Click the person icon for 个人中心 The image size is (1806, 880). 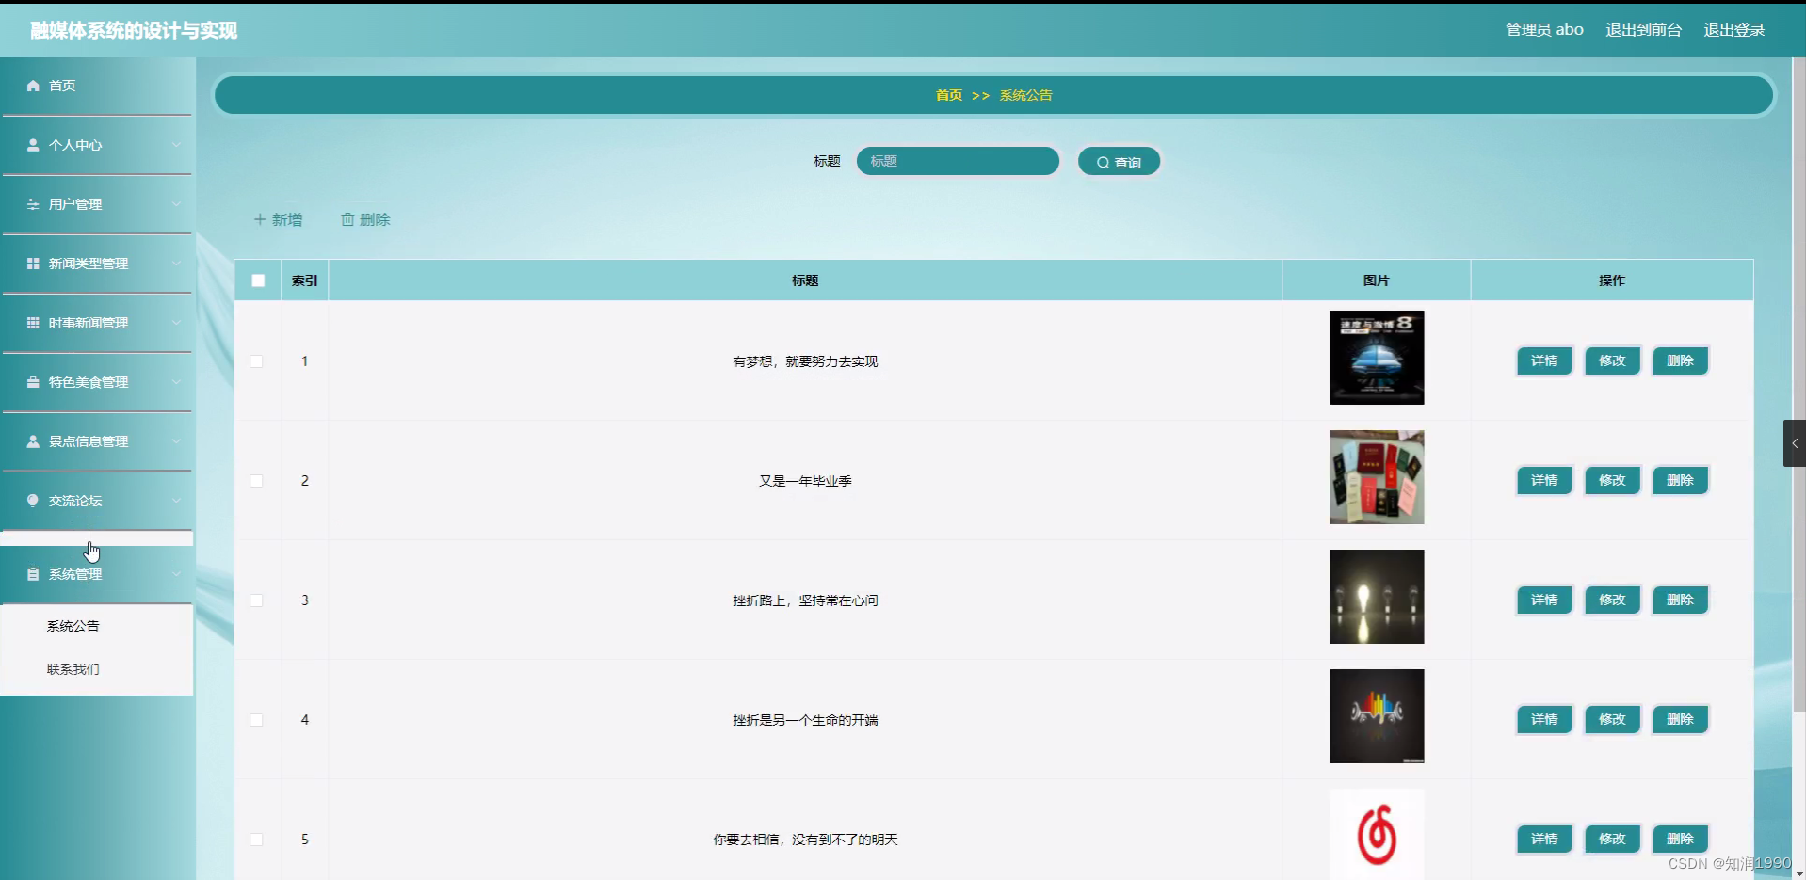[32, 145]
